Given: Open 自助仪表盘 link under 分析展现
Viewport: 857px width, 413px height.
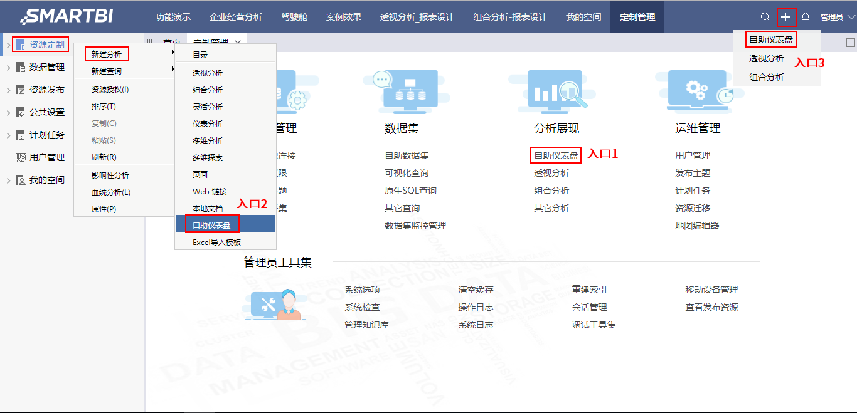Looking at the screenshot, I should click(x=556, y=155).
